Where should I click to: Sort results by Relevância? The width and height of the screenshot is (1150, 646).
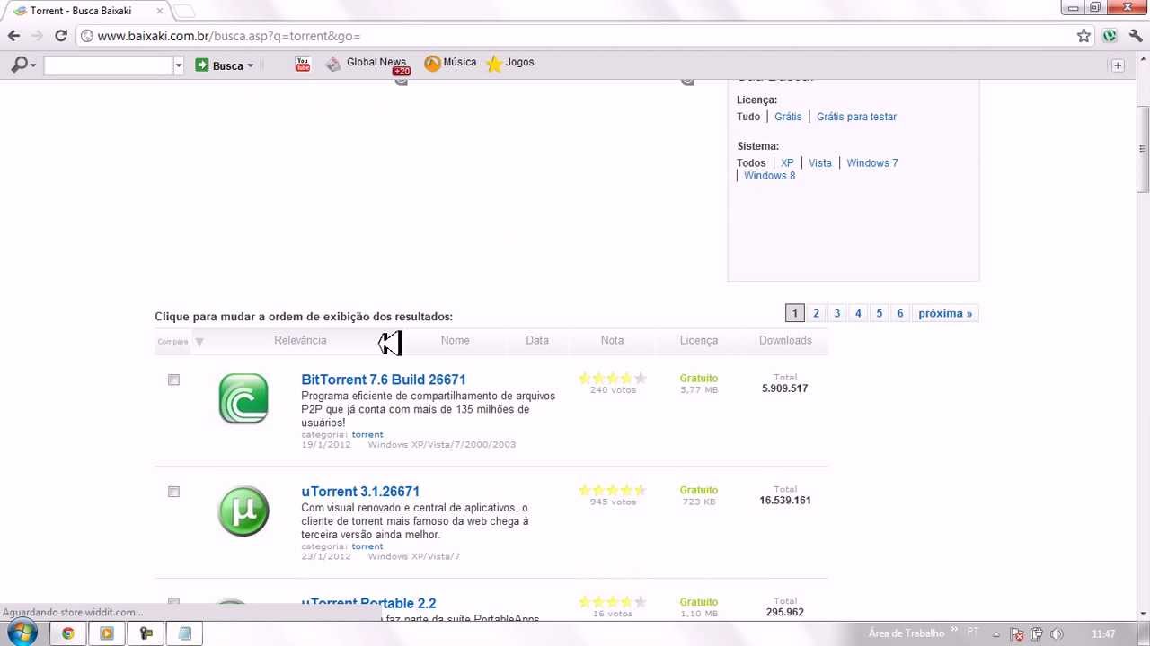tap(300, 340)
